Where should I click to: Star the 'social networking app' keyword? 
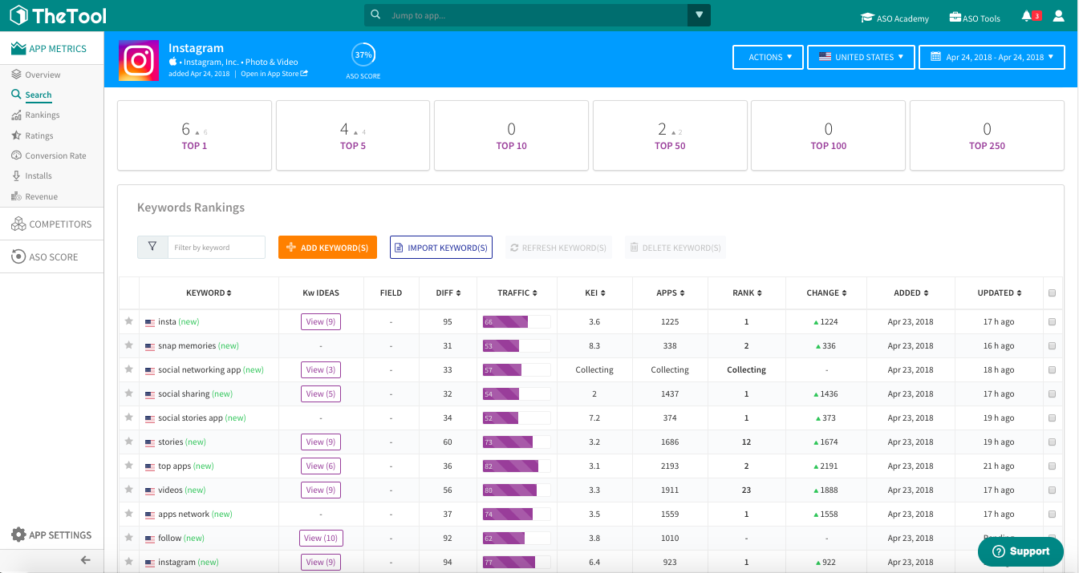coord(128,369)
